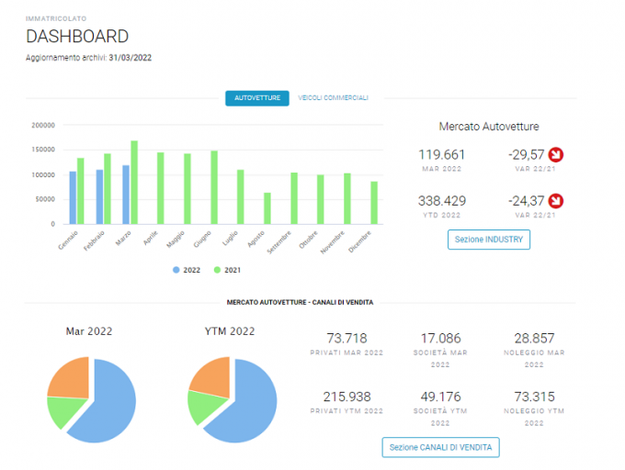This screenshot has height=470, width=625.
Task: Switch to the VEICOLI COMMERCIALI tab
Action: [333, 98]
